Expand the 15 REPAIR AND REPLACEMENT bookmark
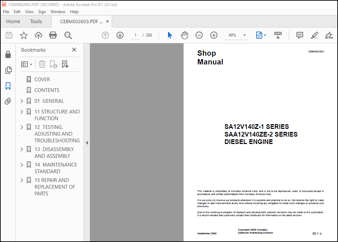This screenshot has height=242, width=338. [22, 180]
